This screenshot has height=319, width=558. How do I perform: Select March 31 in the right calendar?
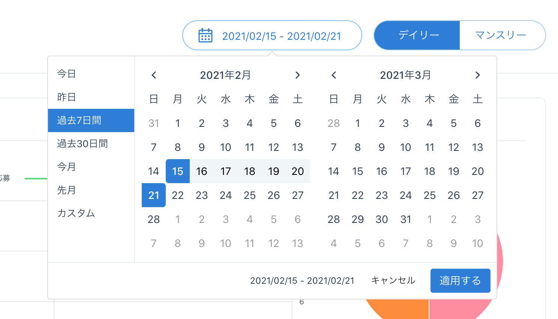(x=406, y=220)
